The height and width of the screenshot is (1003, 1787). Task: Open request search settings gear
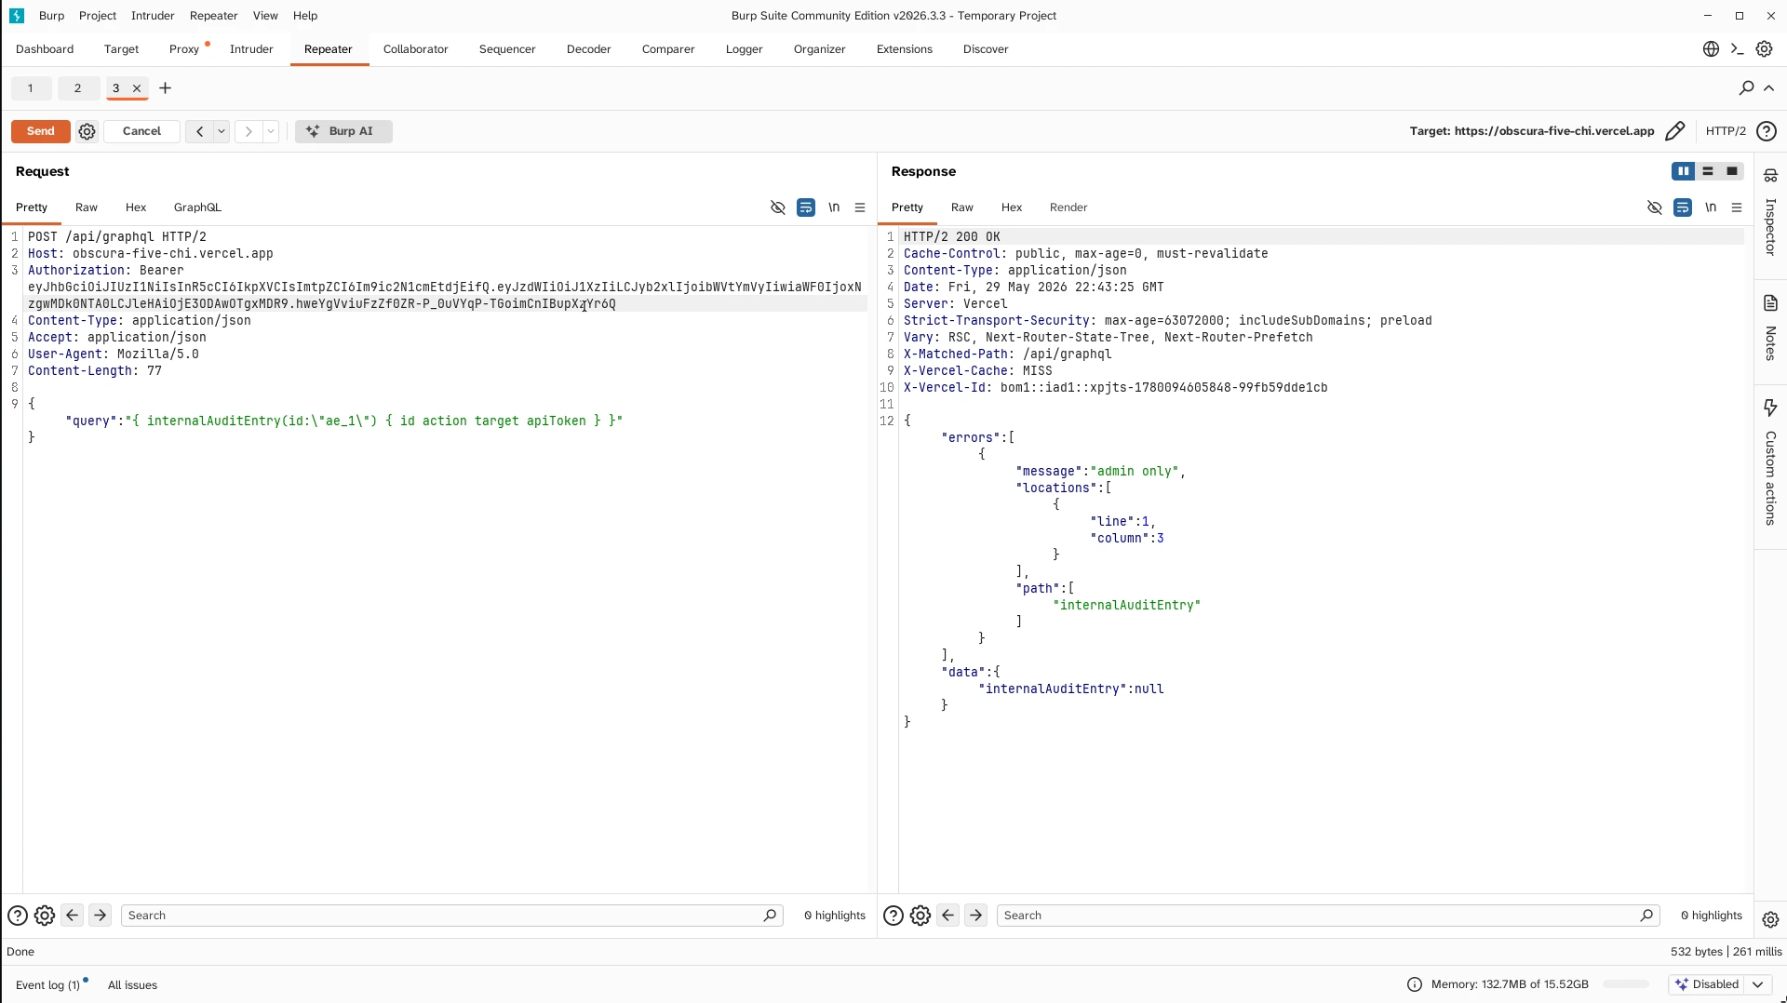45,916
